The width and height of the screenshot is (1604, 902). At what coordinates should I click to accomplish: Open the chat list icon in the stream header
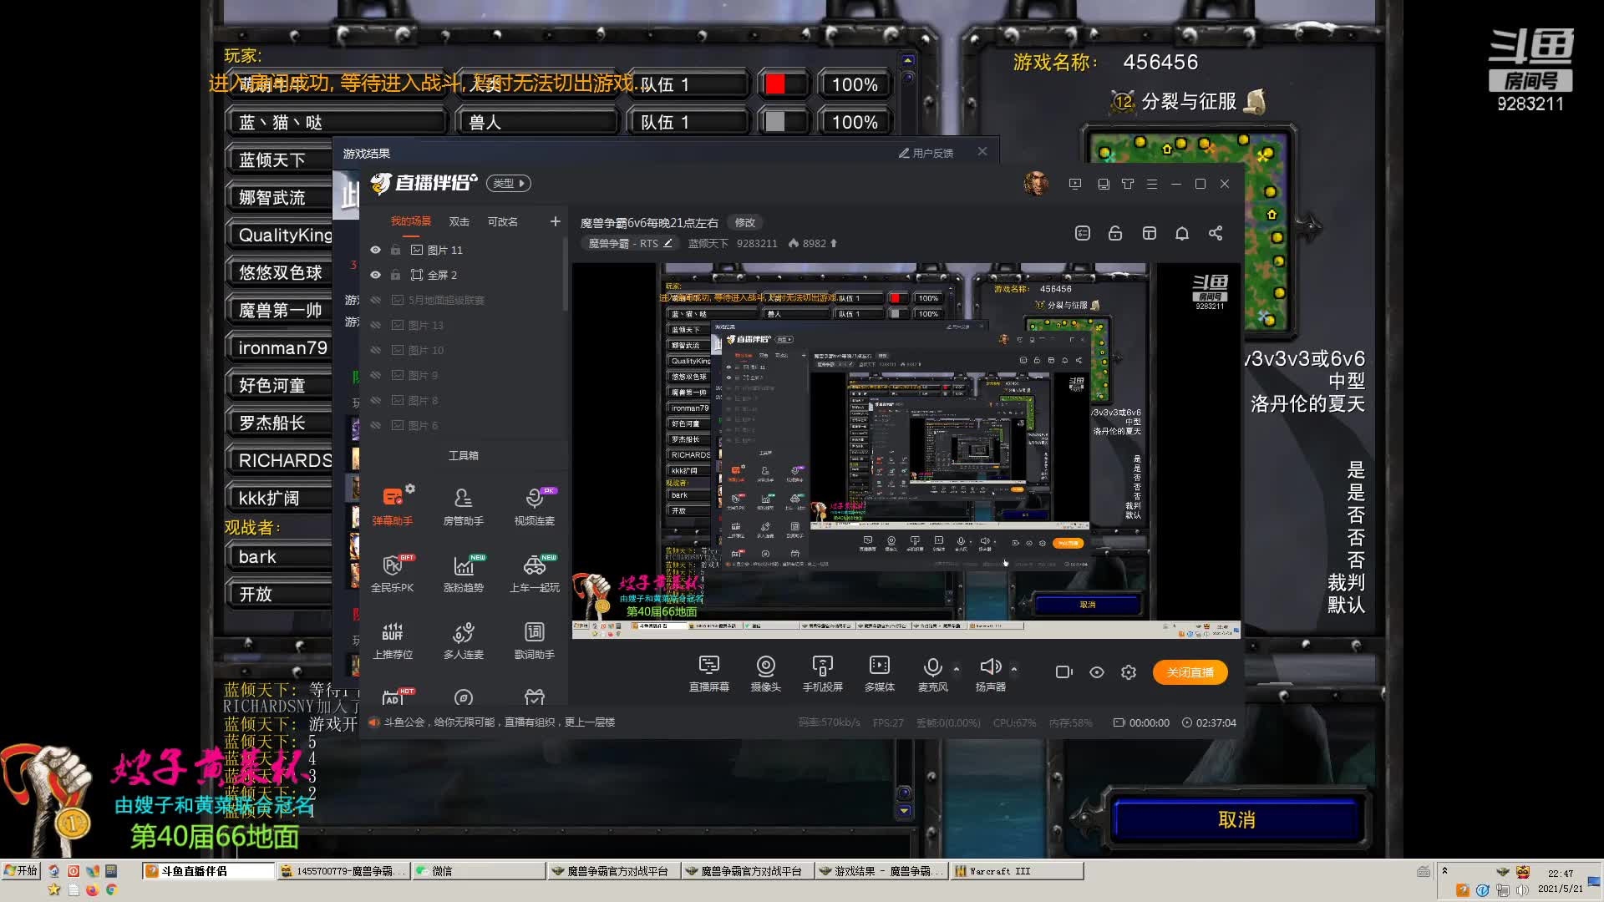click(1083, 233)
